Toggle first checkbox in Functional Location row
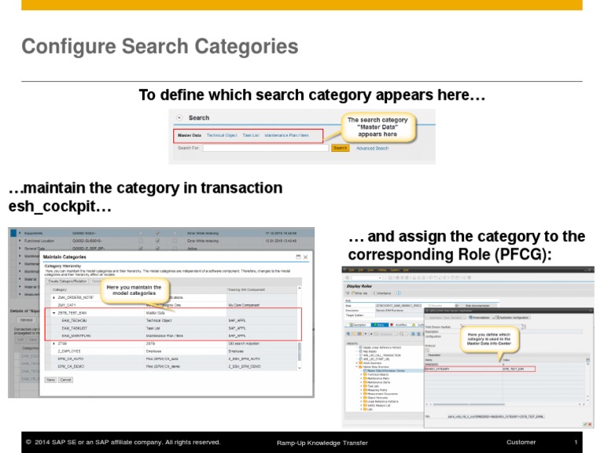Screen dimensions: 604x453 coord(141,241)
